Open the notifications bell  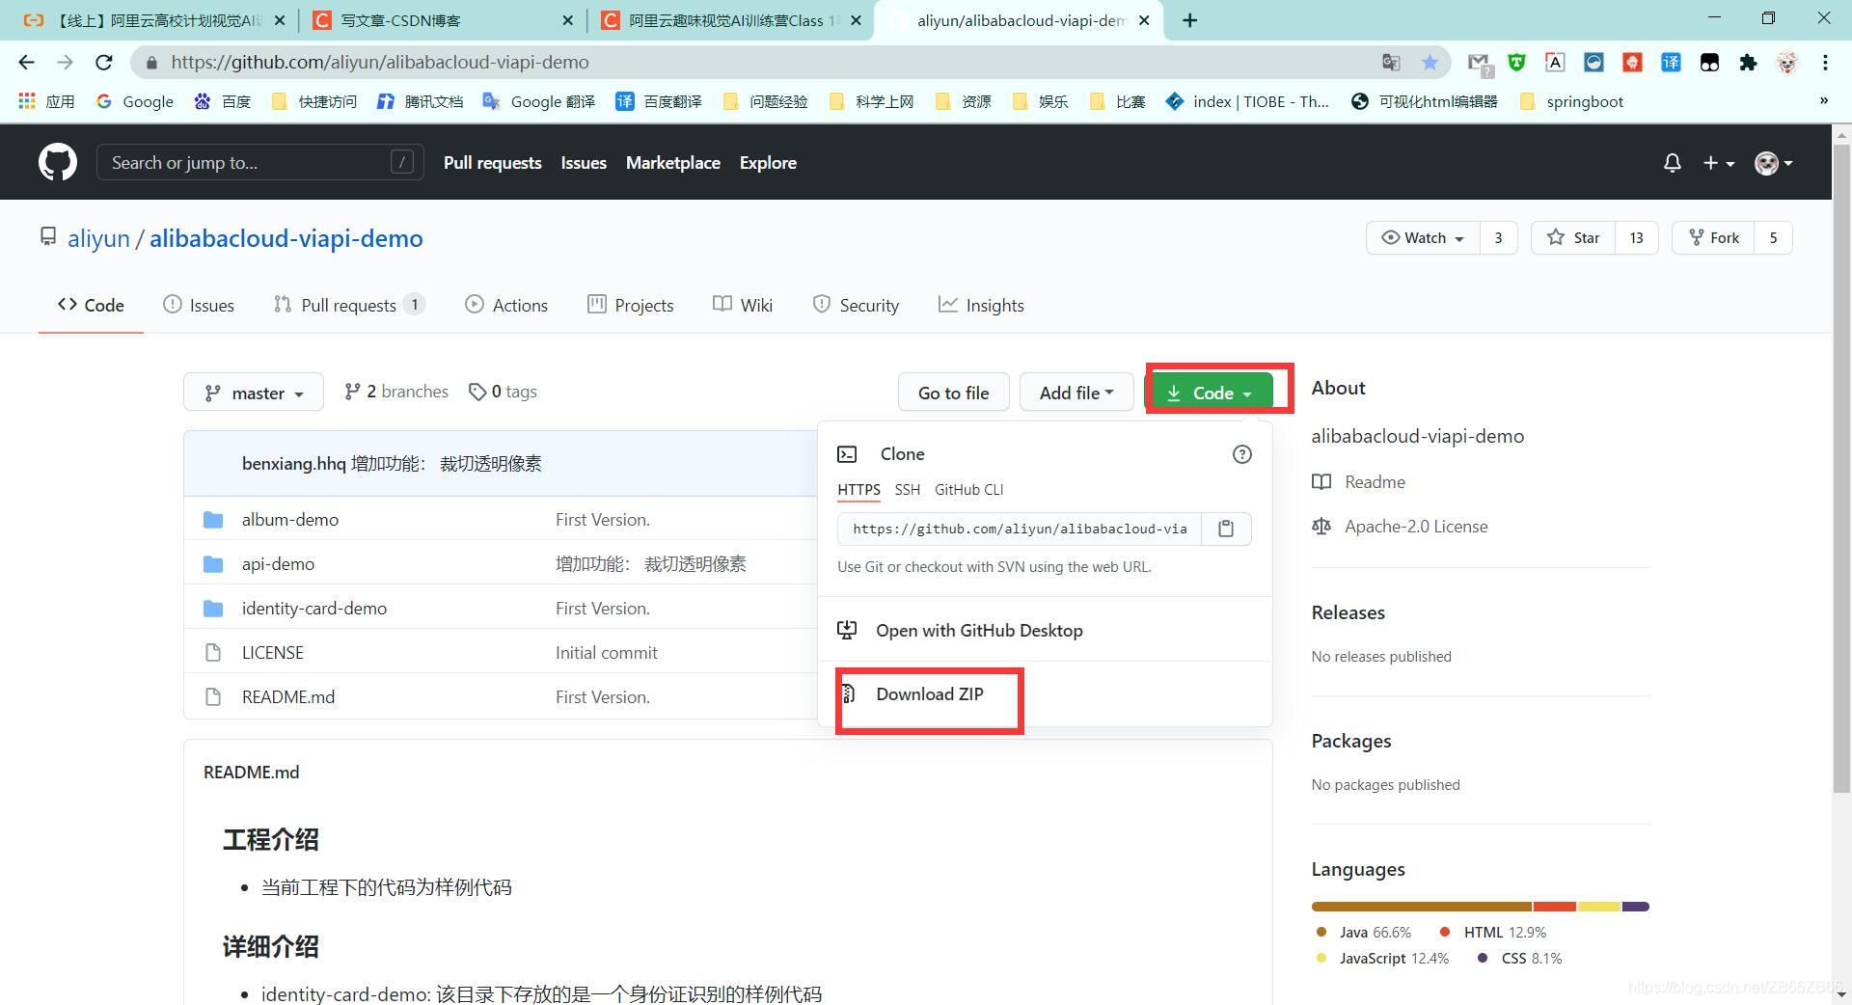coord(1673,163)
